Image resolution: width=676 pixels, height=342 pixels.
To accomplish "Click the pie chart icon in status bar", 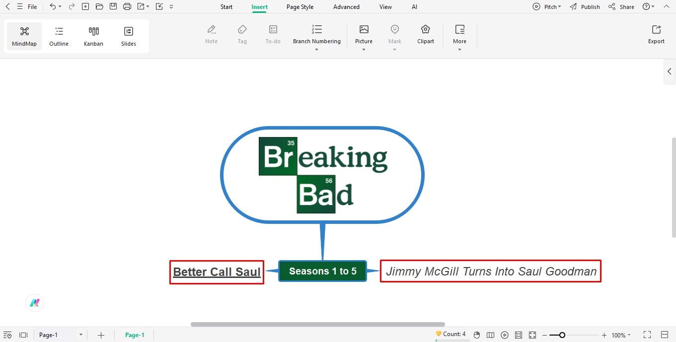I will [x=477, y=335].
